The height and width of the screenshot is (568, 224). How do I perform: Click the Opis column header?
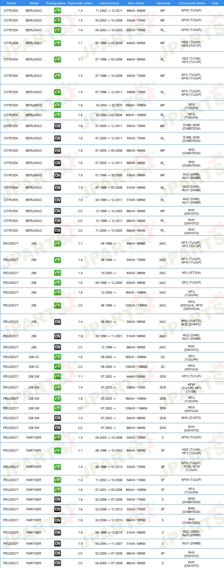pos(215,3)
